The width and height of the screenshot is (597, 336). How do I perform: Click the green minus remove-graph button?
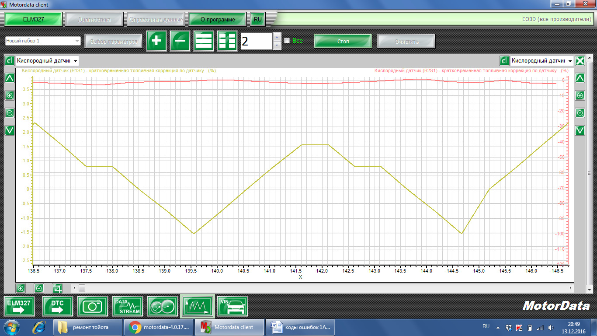pos(180,41)
